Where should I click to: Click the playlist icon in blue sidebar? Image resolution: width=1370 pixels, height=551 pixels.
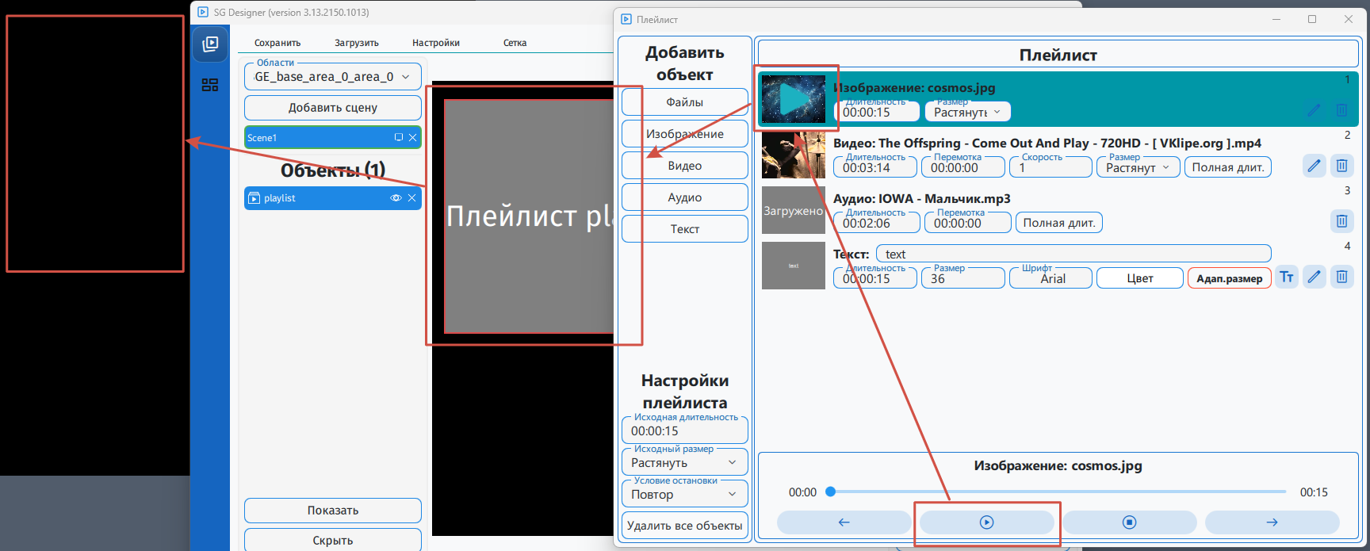click(x=210, y=44)
